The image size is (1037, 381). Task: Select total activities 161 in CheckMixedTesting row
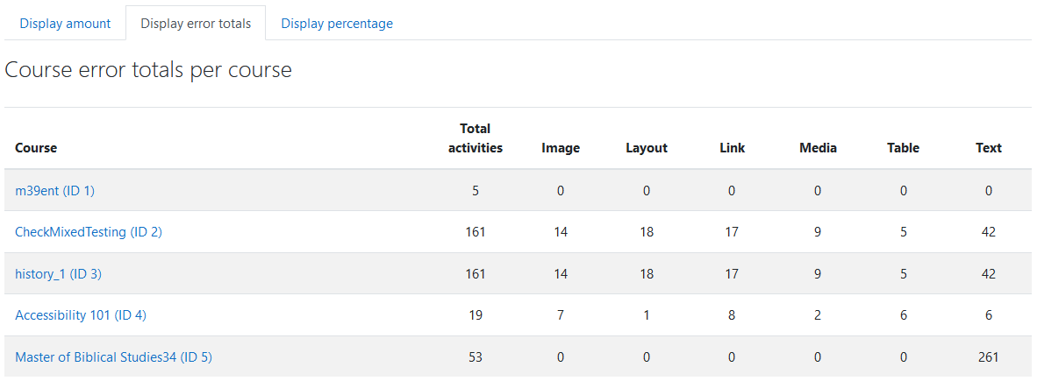(x=476, y=232)
